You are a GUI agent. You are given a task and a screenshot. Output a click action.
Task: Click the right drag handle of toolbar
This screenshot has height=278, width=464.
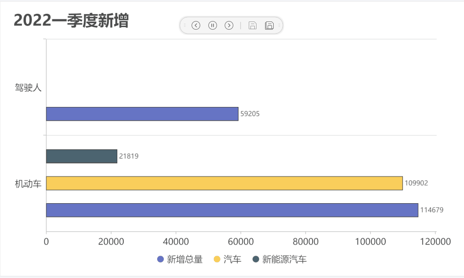point(279,25)
